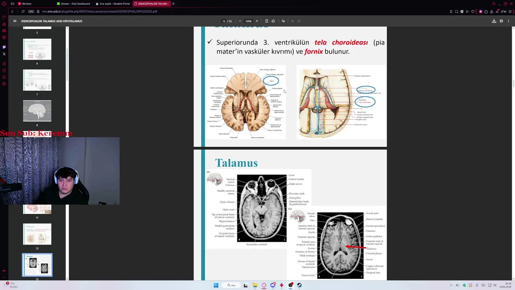Open File Explorer from the taskbar
The height and width of the screenshot is (290, 515).
(255, 285)
